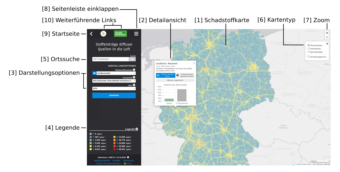Open the Bedienungshilfe link
Image resolution: width=340 pixels, height=172 pixels.
point(102,161)
